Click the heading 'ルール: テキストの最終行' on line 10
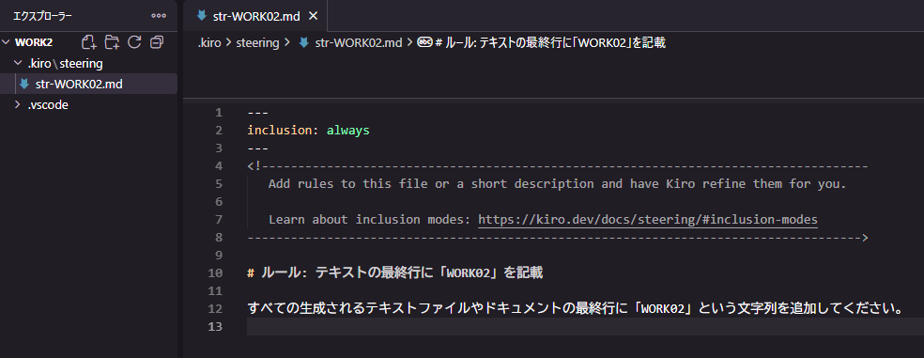 394,272
